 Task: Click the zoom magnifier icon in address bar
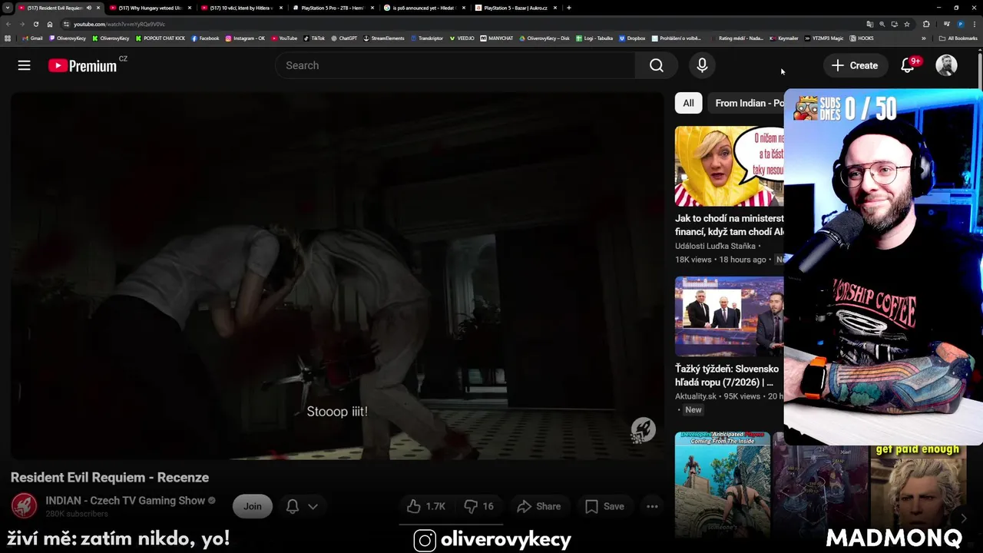pyautogui.click(x=882, y=24)
